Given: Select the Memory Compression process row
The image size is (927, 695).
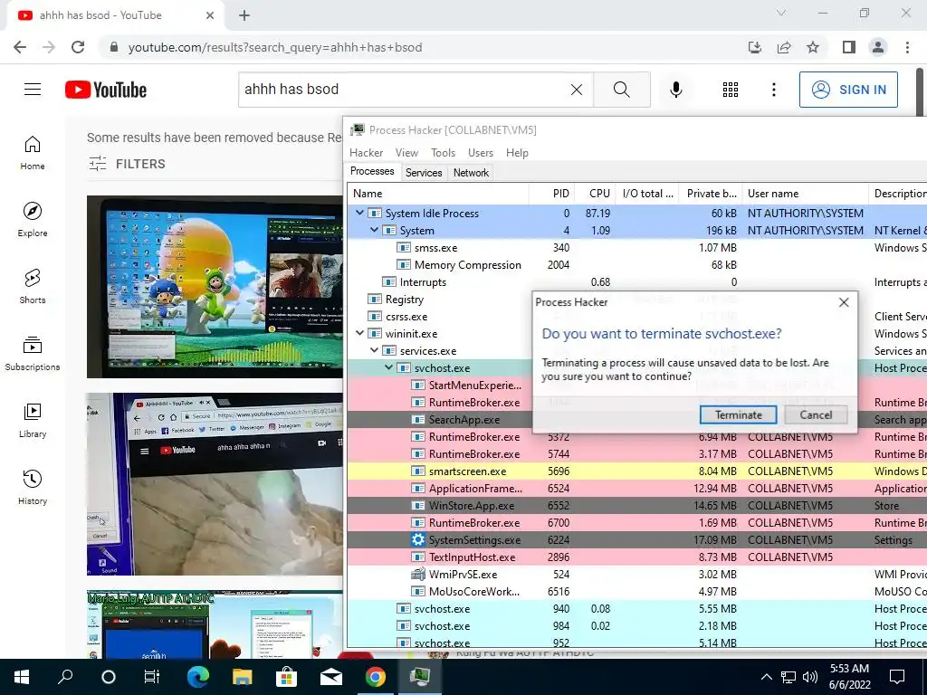Looking at the screenshot, I should pos(636,265).
